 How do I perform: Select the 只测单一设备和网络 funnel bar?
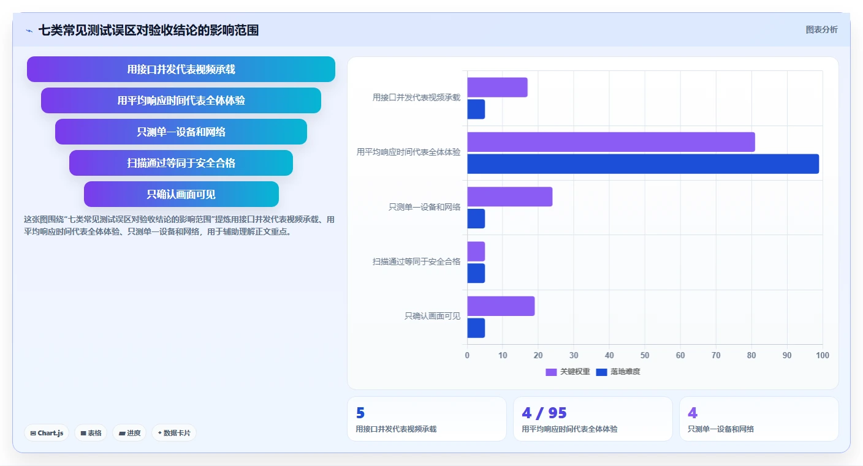coord(181,132)
